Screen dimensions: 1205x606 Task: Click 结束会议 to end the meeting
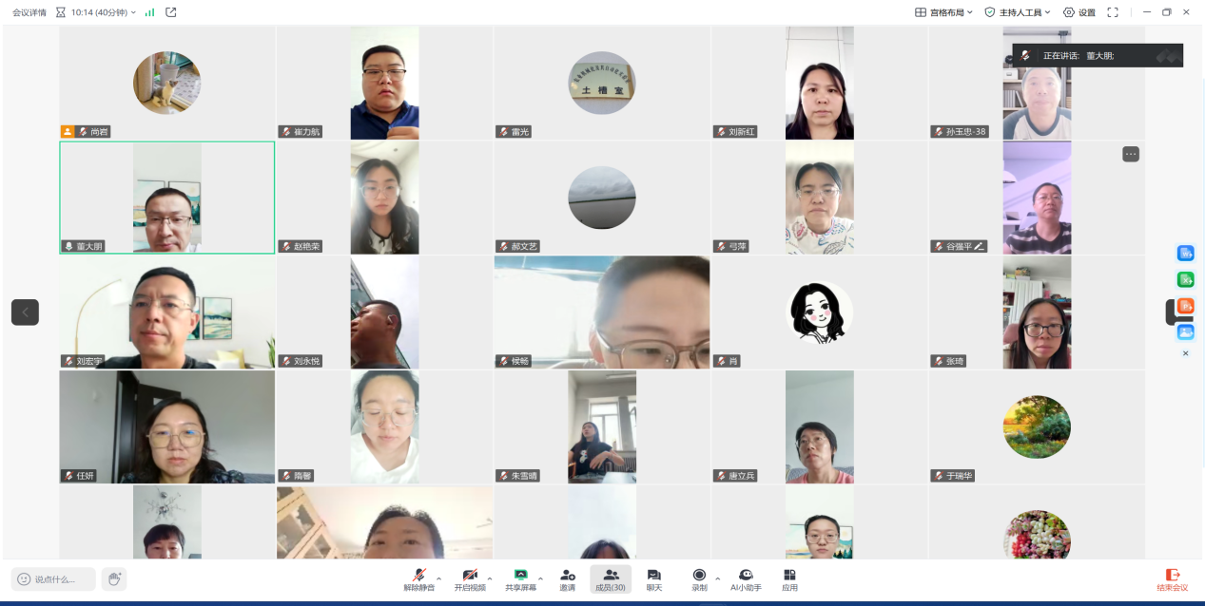click(x=1172, y=579)
